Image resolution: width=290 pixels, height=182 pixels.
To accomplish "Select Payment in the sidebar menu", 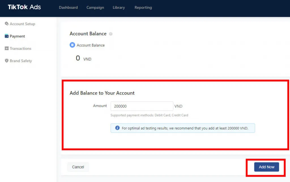I will click(17, 36).
